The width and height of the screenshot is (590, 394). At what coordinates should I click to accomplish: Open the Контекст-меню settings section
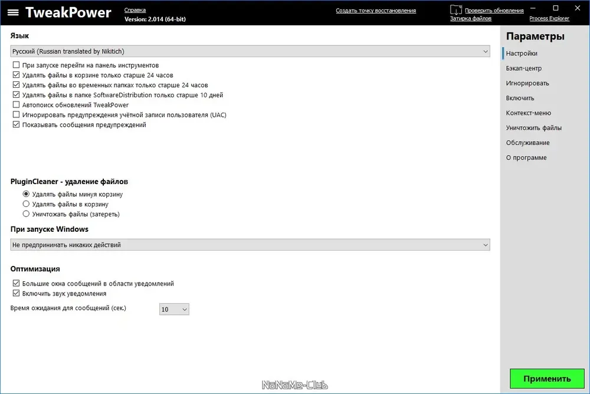(x=528, y=113)
